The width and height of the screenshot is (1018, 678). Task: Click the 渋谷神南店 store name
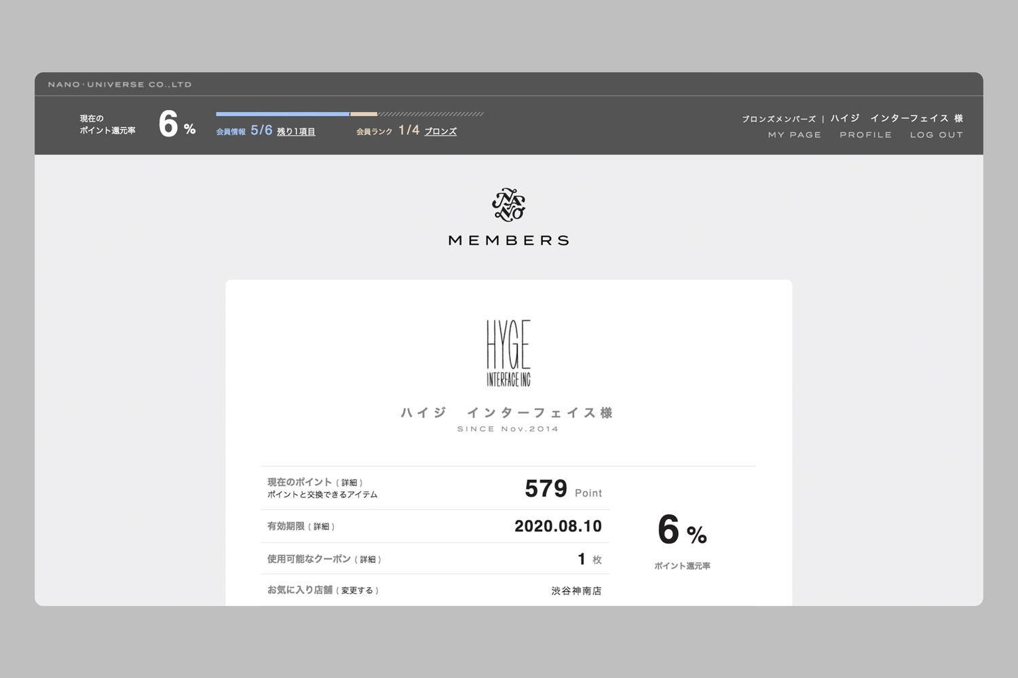(x=576, y=591)
